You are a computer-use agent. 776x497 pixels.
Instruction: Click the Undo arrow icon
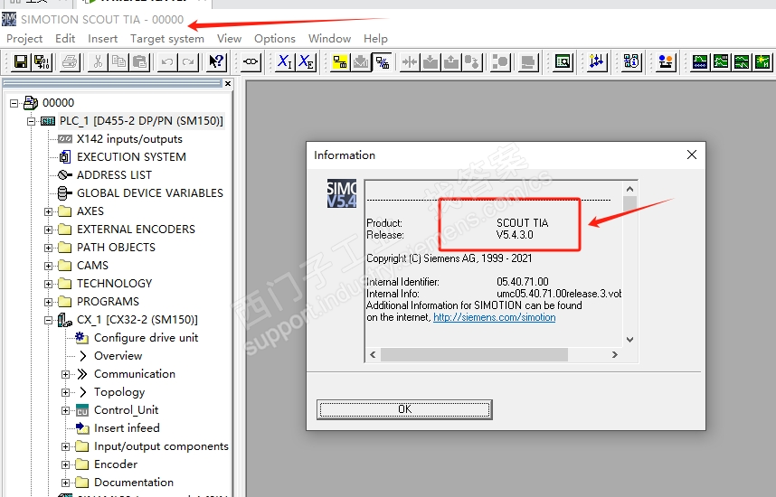pyautogui.click(x=167, y=61)
